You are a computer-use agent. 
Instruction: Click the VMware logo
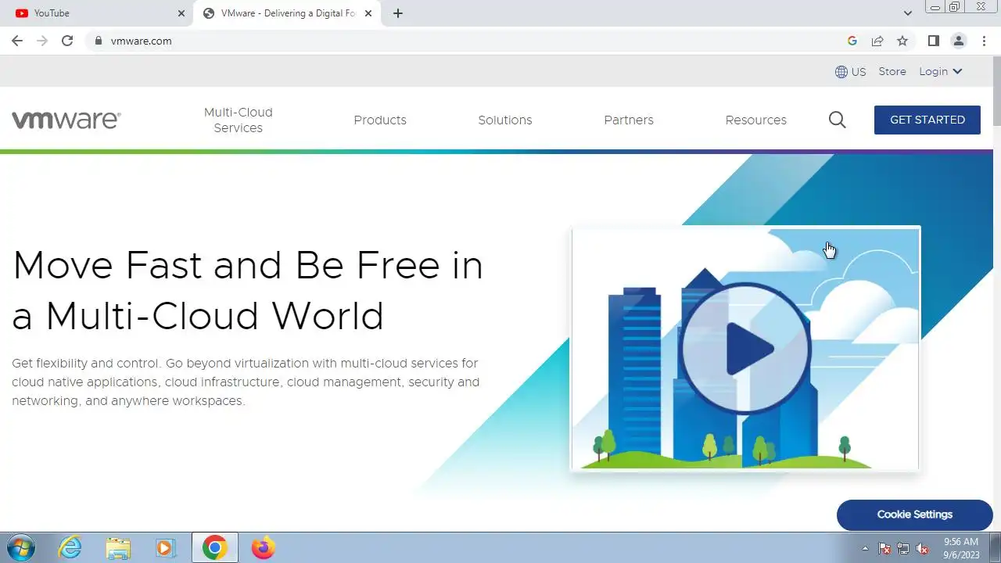click(66, 120)
